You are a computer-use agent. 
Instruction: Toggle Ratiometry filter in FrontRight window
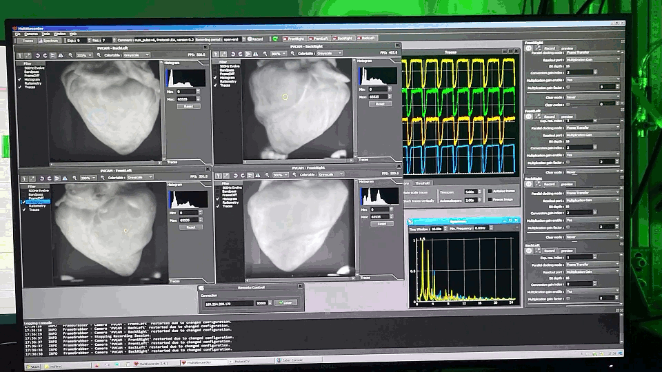(218, 203)
